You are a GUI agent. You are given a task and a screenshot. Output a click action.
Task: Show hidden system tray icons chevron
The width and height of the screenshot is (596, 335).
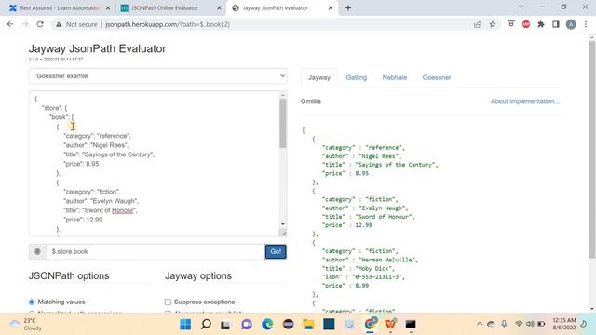[x=480, y=324]
